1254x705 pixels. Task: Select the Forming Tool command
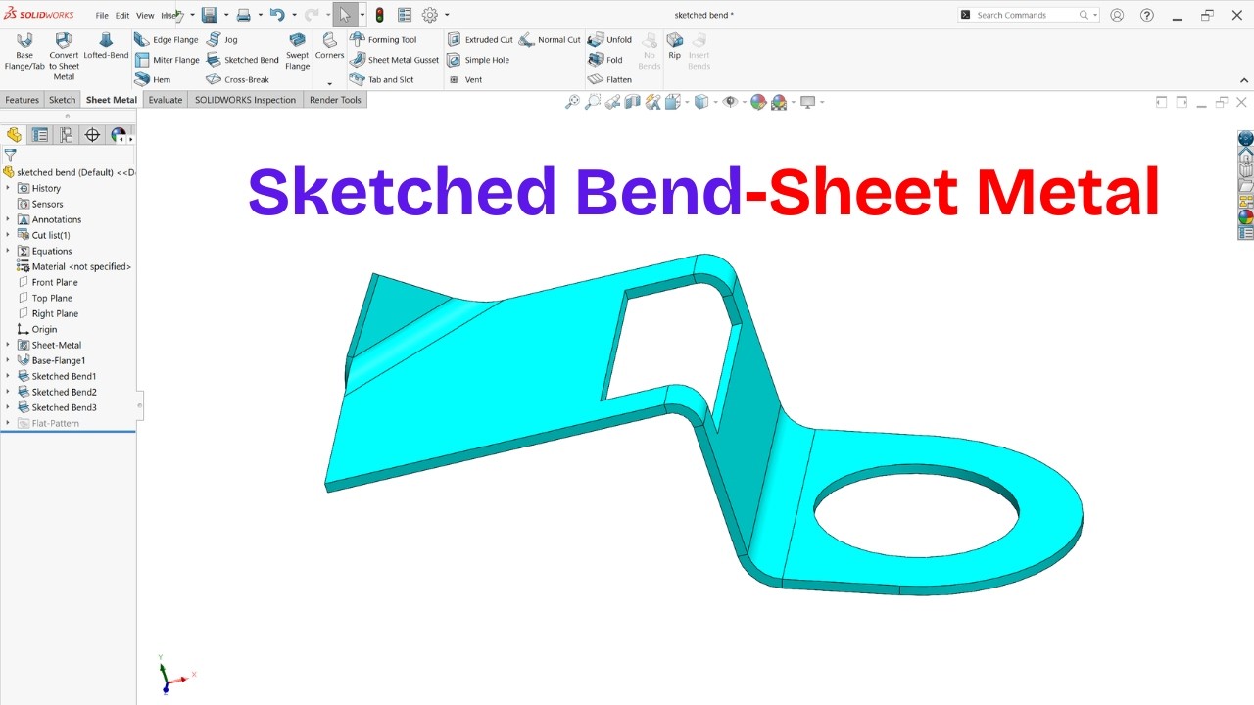[x=383, y=40]
